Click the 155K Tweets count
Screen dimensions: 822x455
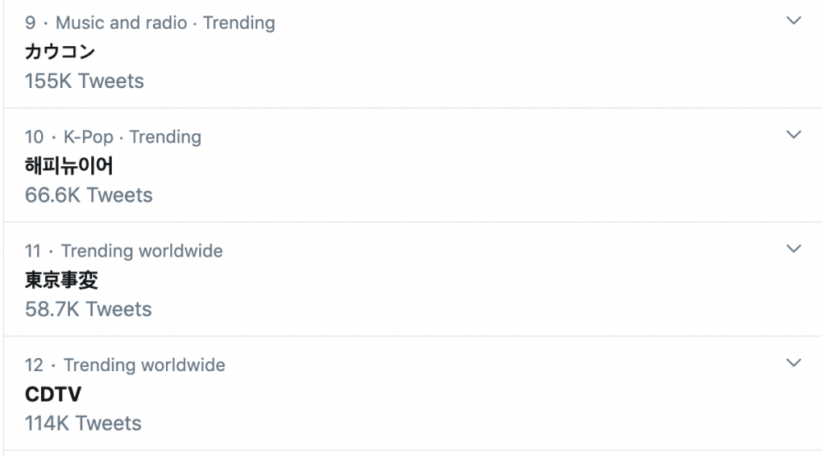85,81
